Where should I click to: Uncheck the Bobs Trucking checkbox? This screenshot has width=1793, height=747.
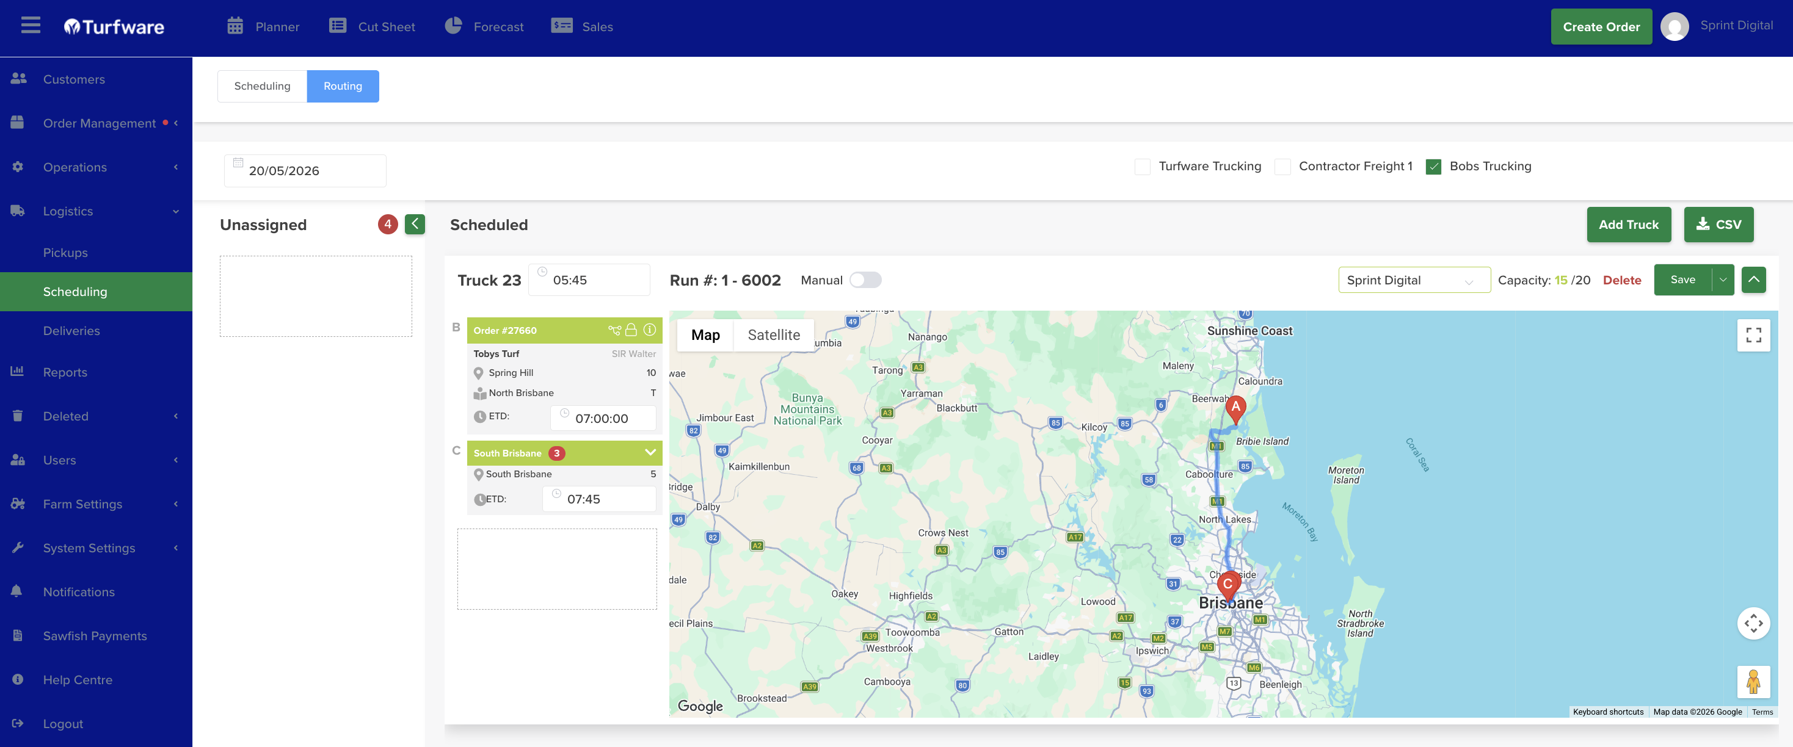[x=1433, y=166]
